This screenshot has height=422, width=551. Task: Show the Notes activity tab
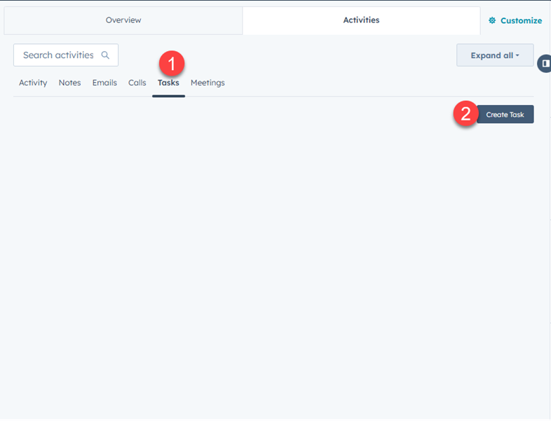click(x=69, y=83)
